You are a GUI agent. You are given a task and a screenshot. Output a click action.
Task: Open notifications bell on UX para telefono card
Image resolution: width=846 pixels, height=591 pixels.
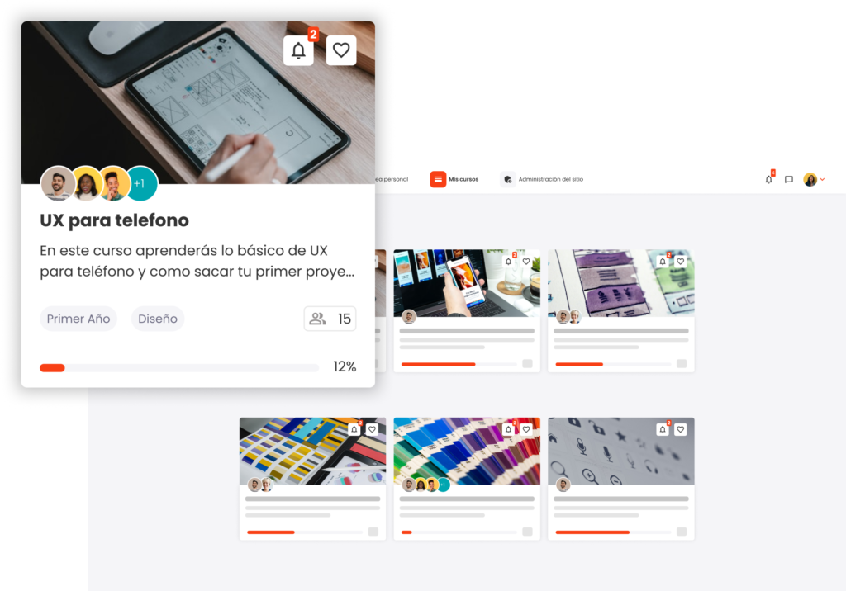(298, 50)
